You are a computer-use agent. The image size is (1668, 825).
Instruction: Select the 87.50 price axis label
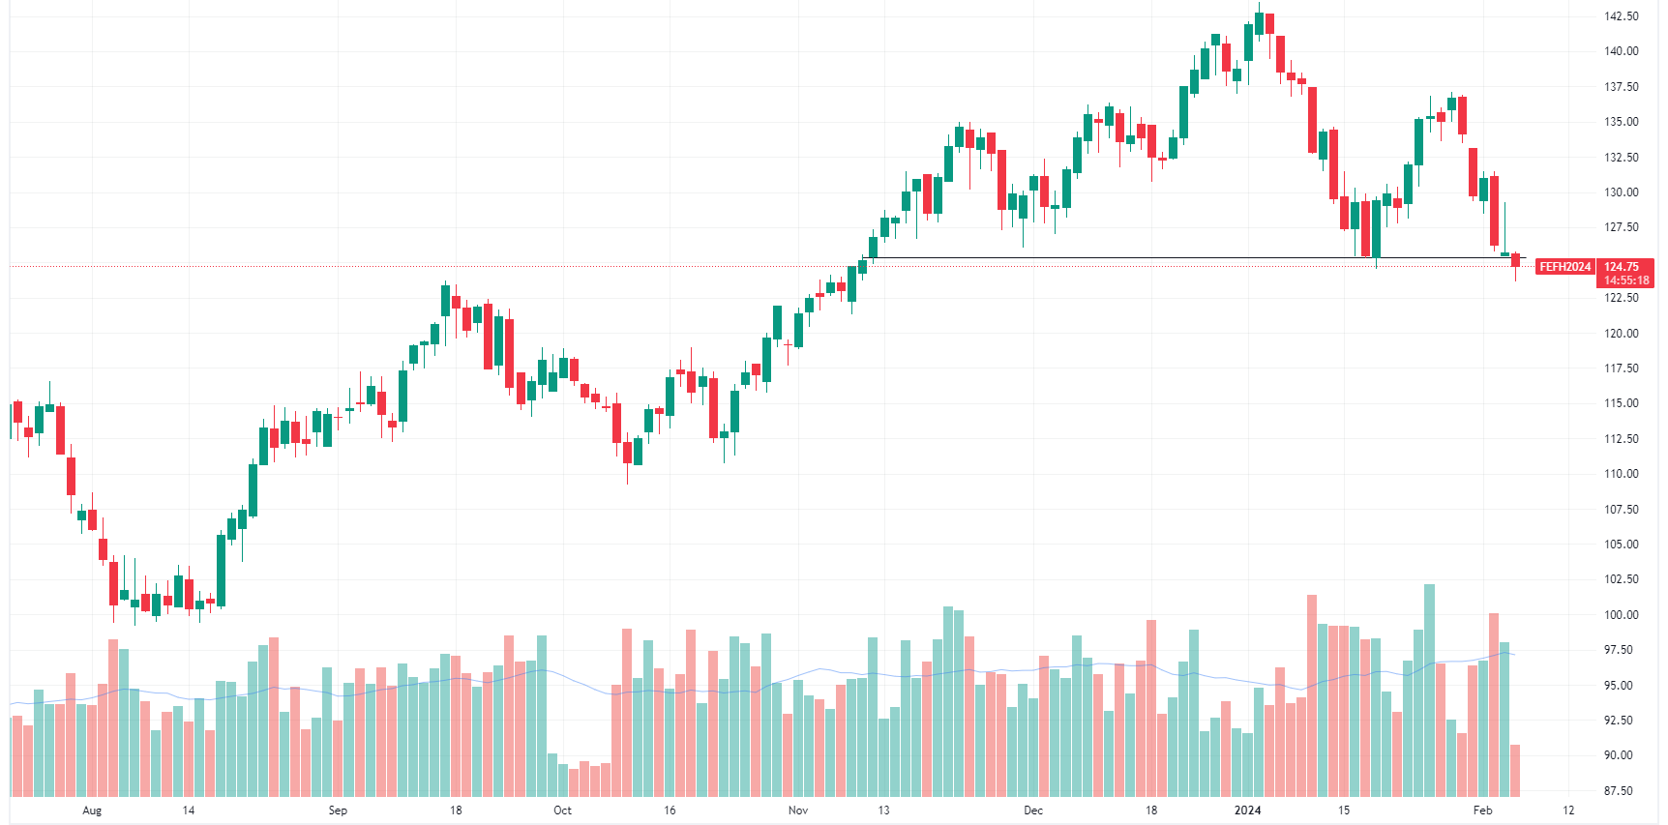1622,791
